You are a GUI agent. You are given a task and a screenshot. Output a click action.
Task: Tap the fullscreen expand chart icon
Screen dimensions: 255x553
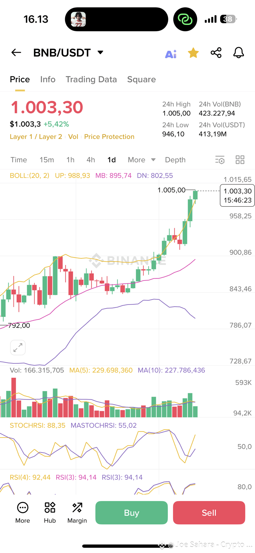click(x=18, y=348)
